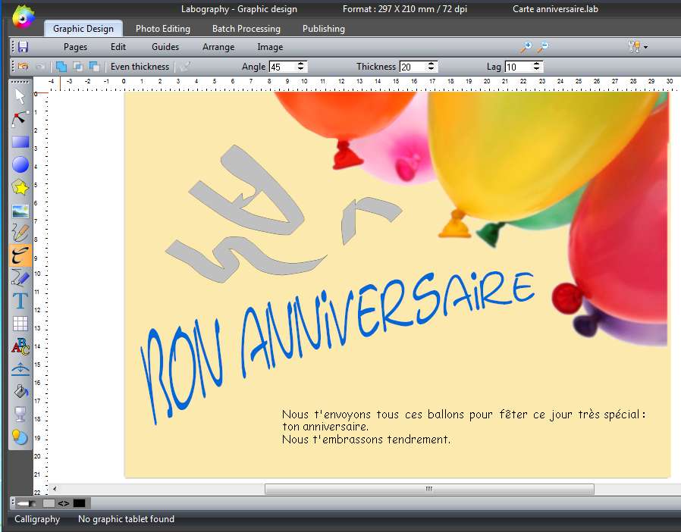The width and height of the screenshot is (681, 532).
Task: Save the document with floppy disk icon
Action: click(23, 47)
